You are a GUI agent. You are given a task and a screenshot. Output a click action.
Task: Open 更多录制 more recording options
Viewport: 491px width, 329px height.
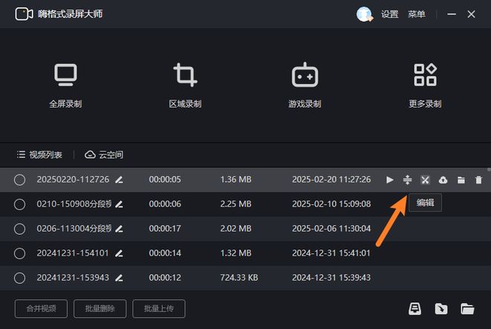point(425,85)
